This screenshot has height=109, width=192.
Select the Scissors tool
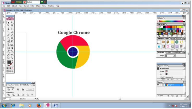(12, 55)
